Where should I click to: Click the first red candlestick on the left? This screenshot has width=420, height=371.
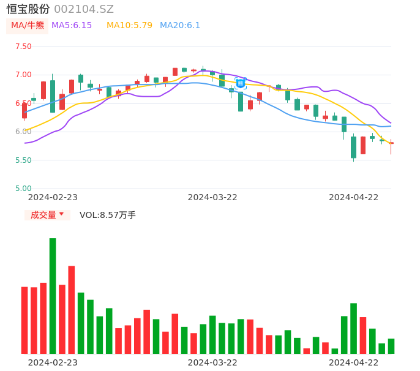24,111
